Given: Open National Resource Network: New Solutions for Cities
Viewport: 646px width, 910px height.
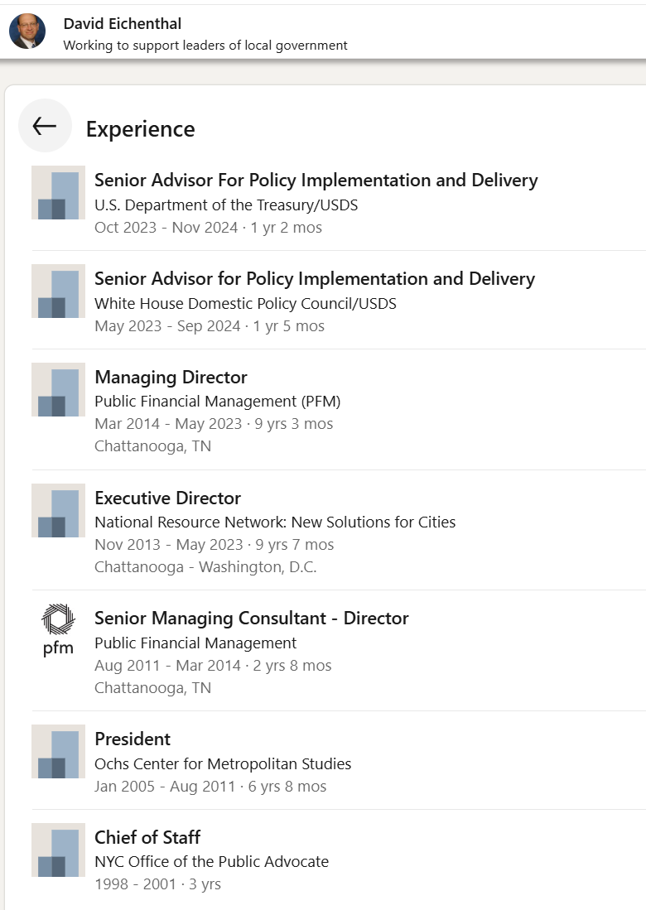Looking at the screenshot, I should point(275,522).
